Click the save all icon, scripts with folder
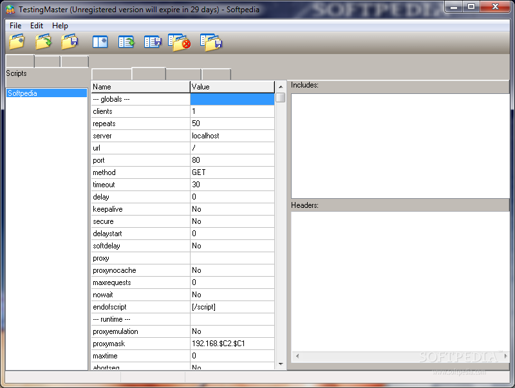The width and height of the screenshot is (515, 388). pos(211,42)
